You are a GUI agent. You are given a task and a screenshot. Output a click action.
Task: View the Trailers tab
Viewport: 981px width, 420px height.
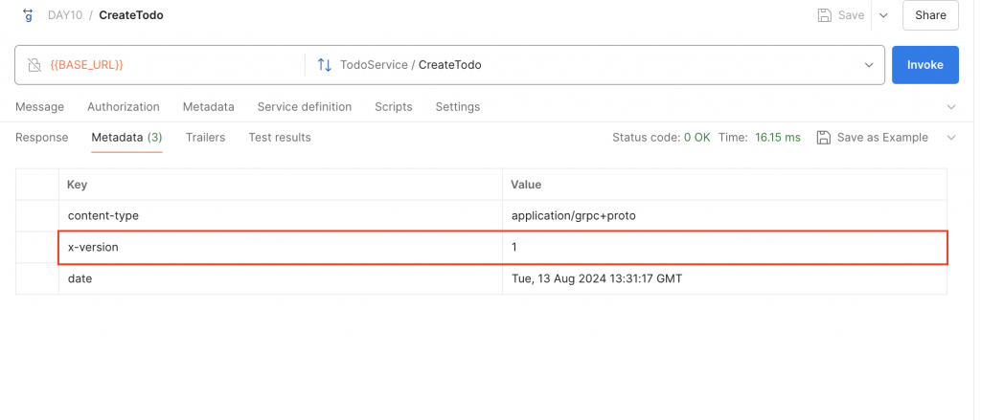click(x=205, y=138)
